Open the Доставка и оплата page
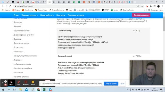 [76, 15]
